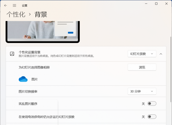This screenshot has height=125, width=172.
Task: Minimize the 设置 window
Action: (146, 4)
